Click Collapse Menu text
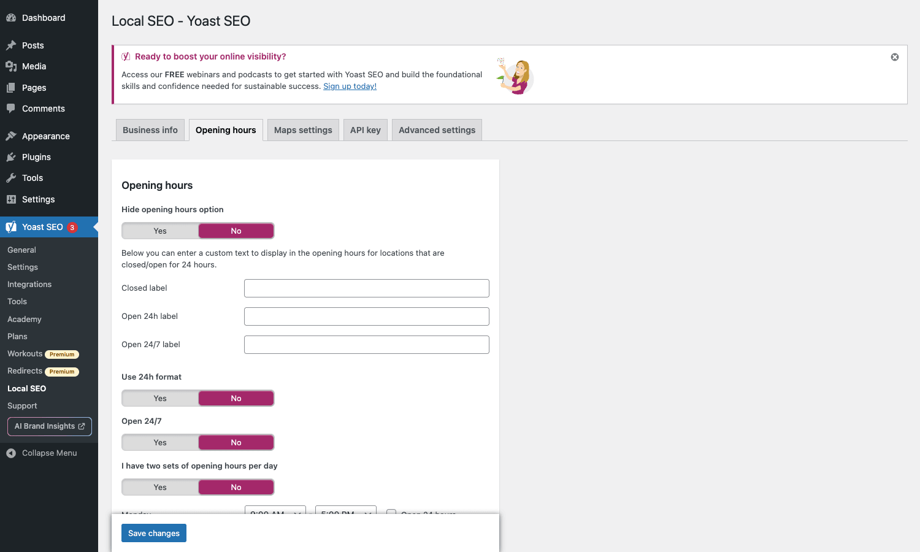Image resolution: width=920 pixels, height=552 pixels. point(50,453)
